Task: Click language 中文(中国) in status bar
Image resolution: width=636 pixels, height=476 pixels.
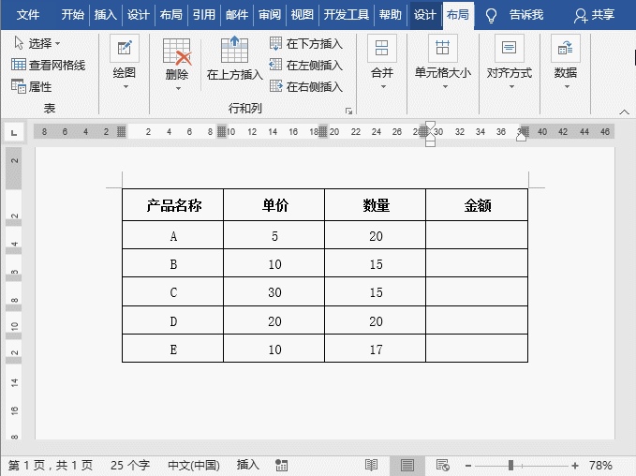Action: point(194,465)
